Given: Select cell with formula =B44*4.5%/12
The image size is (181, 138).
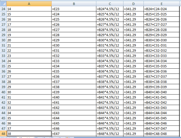Looking at the screenshot, I should coord(110,113).
